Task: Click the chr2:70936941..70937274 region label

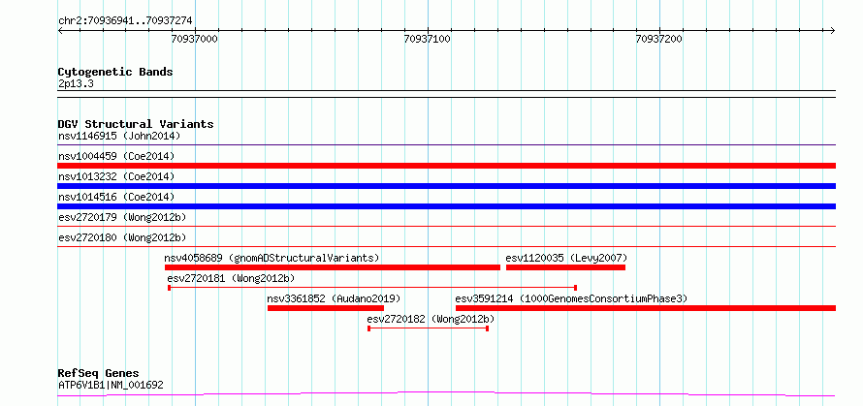Action: pyautogui.click(x=125, y=20)
